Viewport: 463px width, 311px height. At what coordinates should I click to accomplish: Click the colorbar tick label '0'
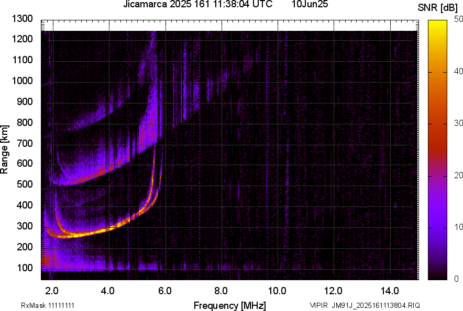(456, 278)
